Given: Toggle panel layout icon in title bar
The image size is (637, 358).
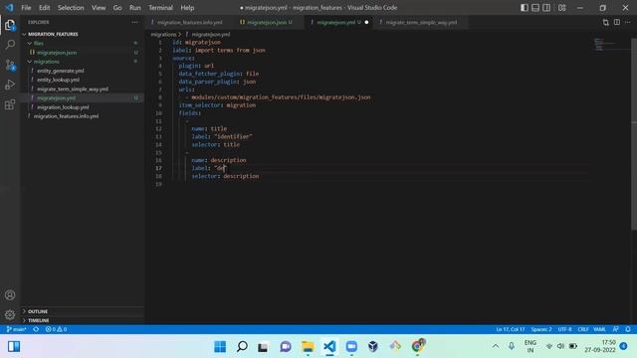Looking at the screenshot, I should (x=535, y=8).
